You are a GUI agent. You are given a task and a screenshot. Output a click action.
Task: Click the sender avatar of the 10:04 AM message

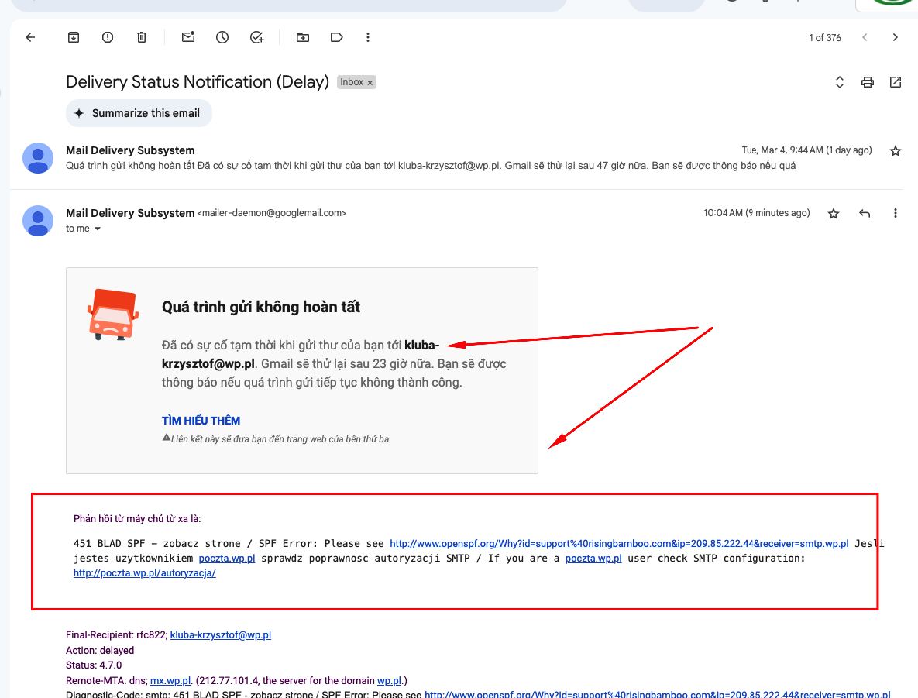pos(38,221)
